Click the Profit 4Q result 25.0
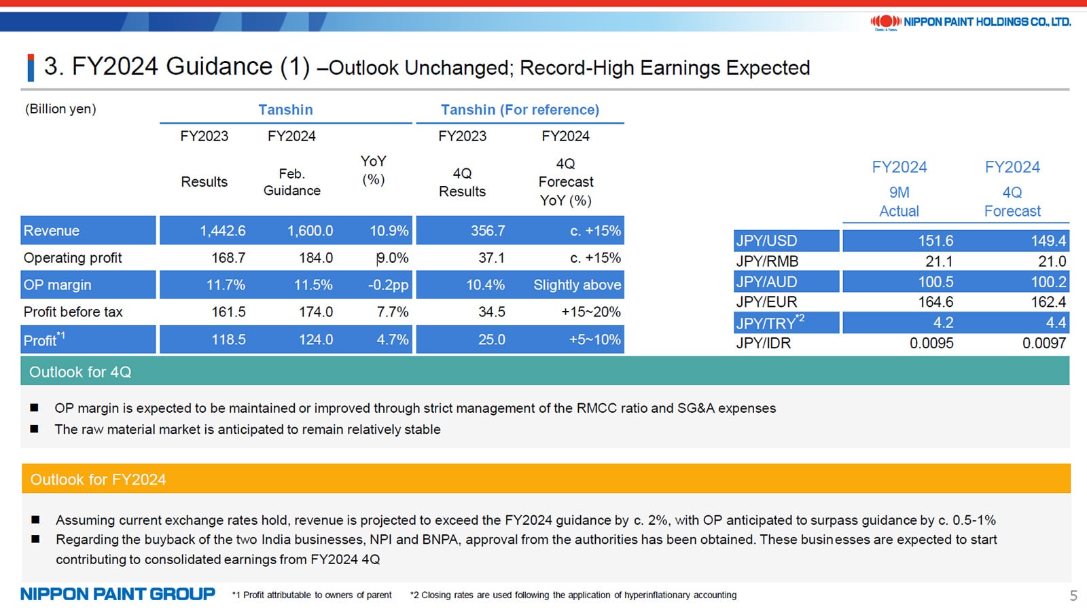 pos(492,339)
